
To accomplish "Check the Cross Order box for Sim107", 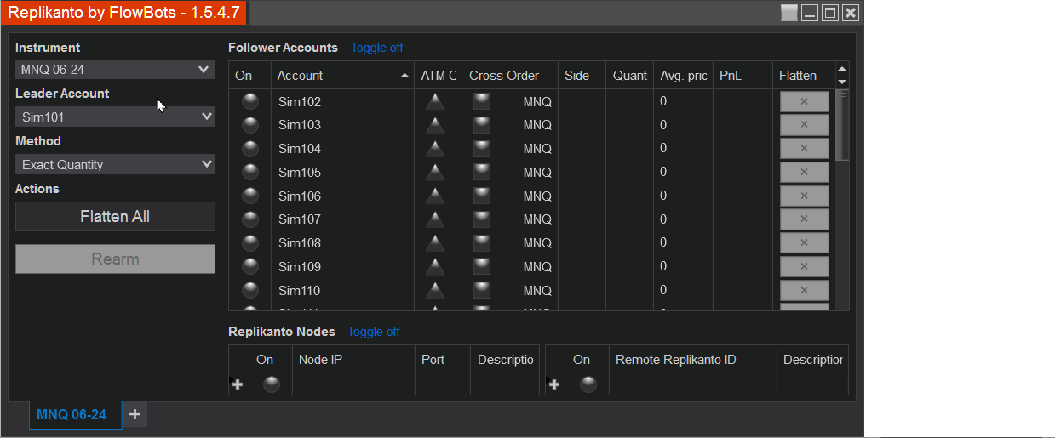I will [482, 219].
